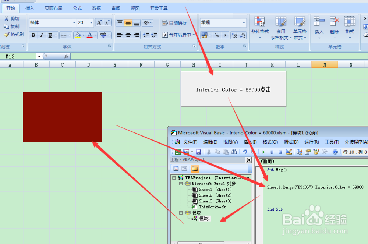The width and height of the screenshot is (368, 244).
Task: Open the font size 20 dropdown
Action: (91, 22)
